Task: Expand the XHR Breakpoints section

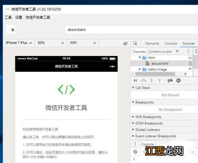Action: click(133, 117)
